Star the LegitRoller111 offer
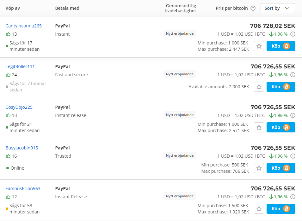Image resolution: width=302 pixels, height=221 pixels. 259,87
